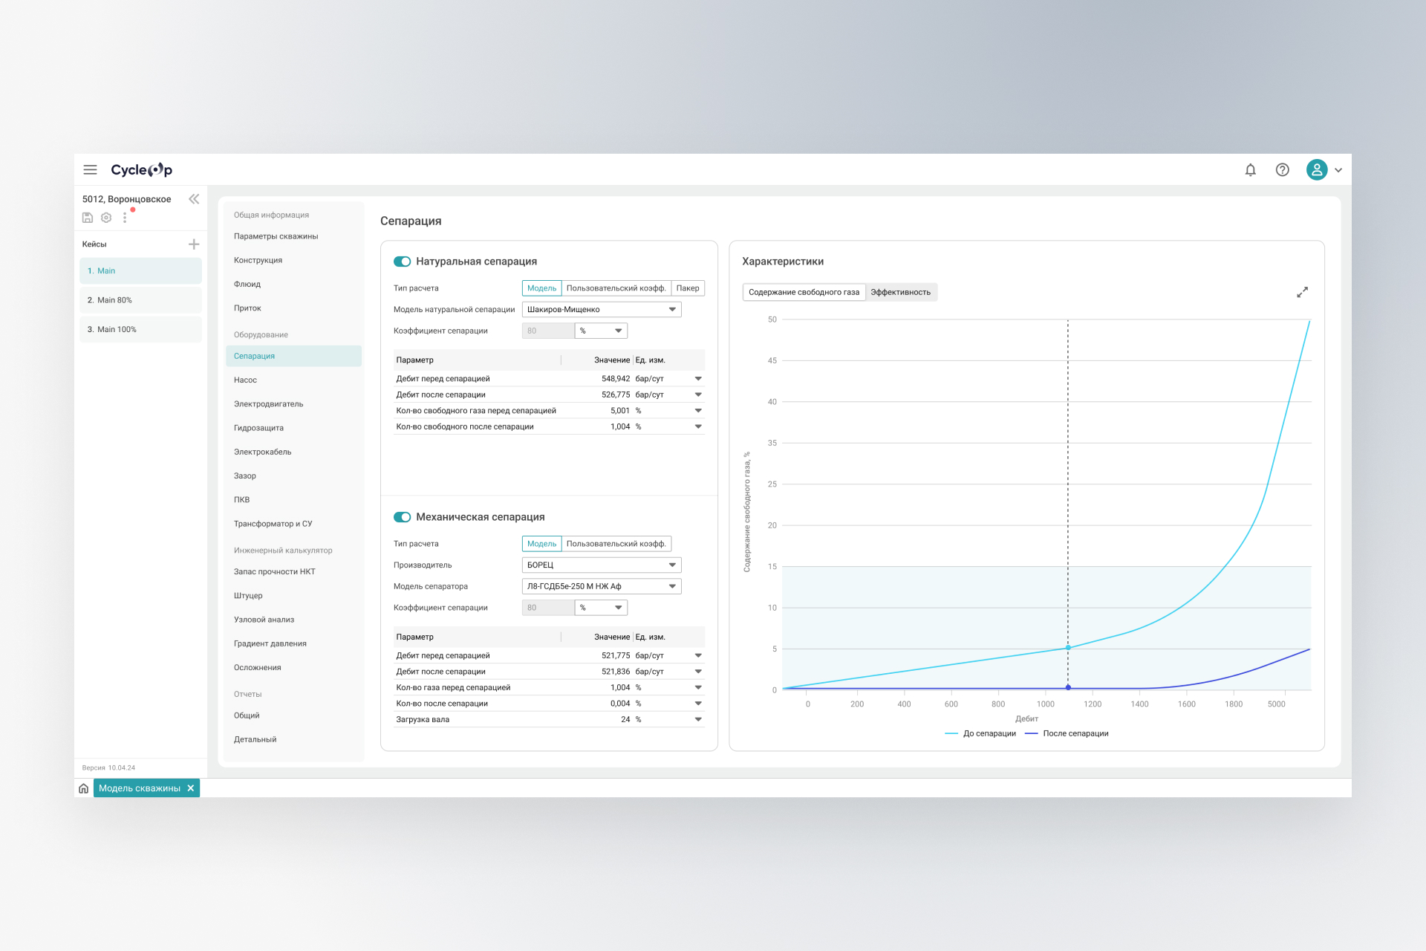Close the Модель скважины tab
Viewport: 1426px width, 951px height.
tap(191, 788)
